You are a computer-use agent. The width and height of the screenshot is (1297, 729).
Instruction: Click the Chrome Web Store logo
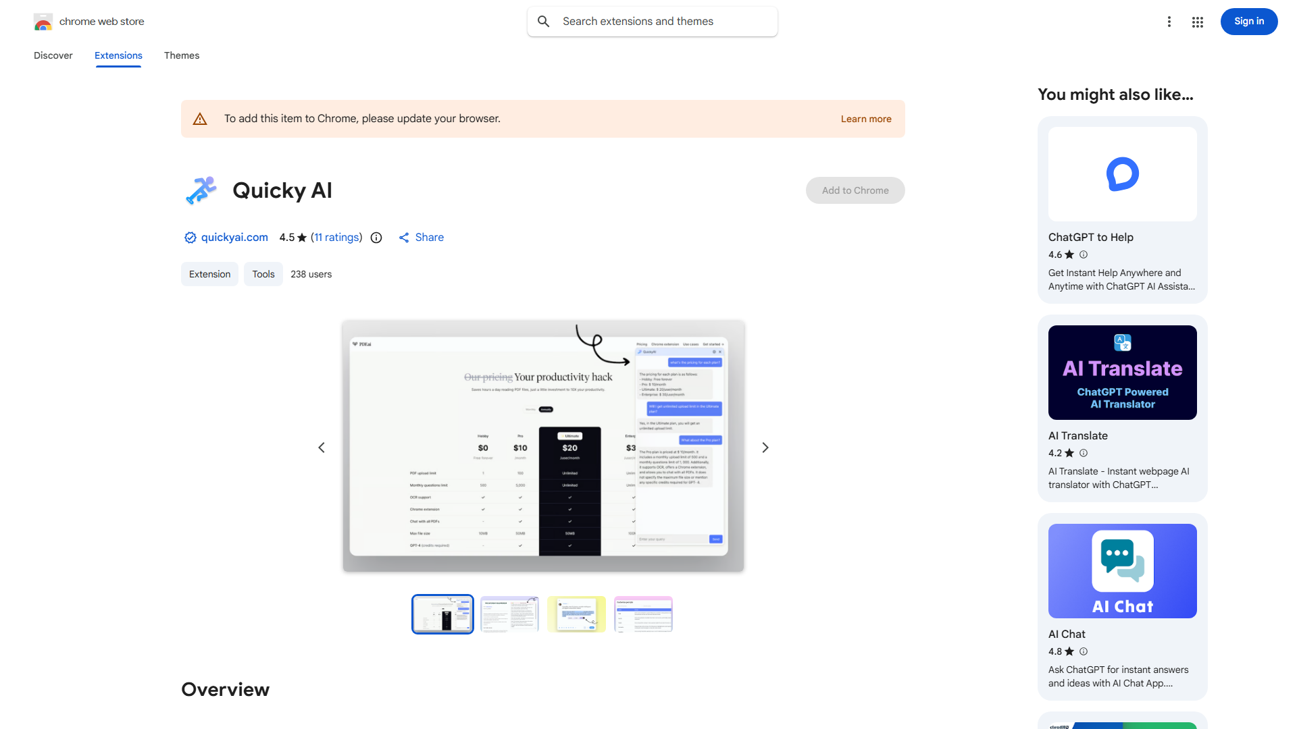tap(43, 22)
